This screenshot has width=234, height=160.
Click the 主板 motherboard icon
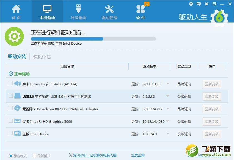coord(18,133)
